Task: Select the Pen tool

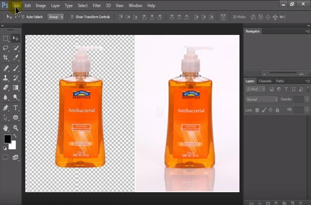Action: [5, 108]
